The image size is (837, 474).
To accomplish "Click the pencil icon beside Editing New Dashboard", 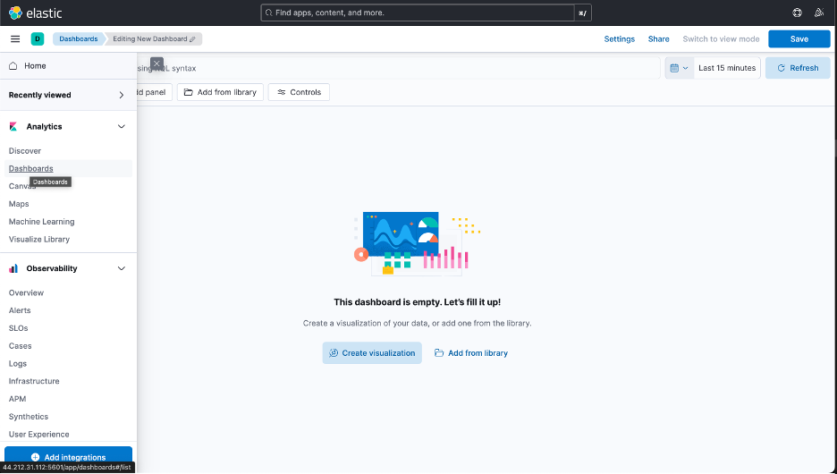I will click(x=192, y=39).
